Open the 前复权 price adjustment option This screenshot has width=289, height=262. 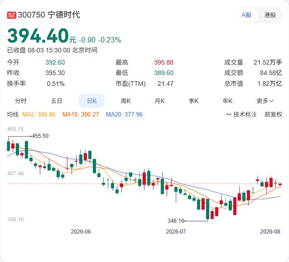(273, 115)
